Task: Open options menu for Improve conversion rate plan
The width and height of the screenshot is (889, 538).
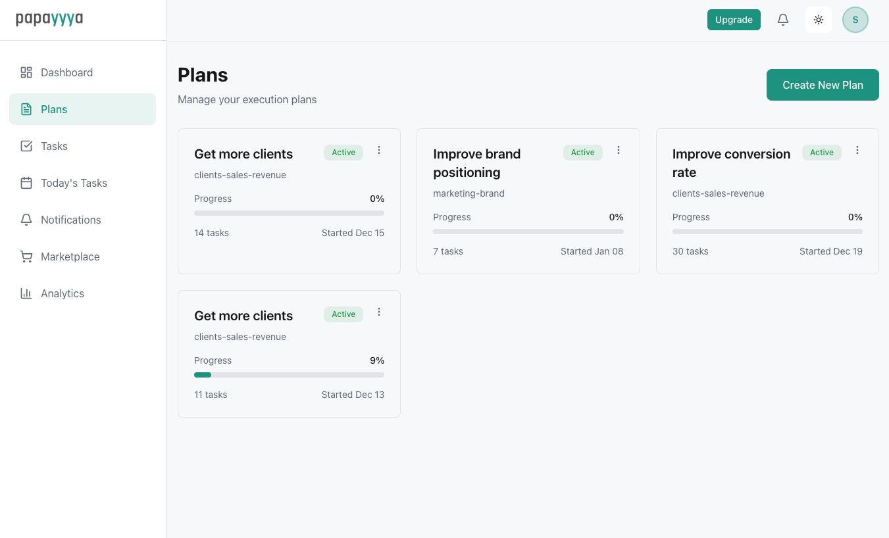Action: click(x=857, y=151)
